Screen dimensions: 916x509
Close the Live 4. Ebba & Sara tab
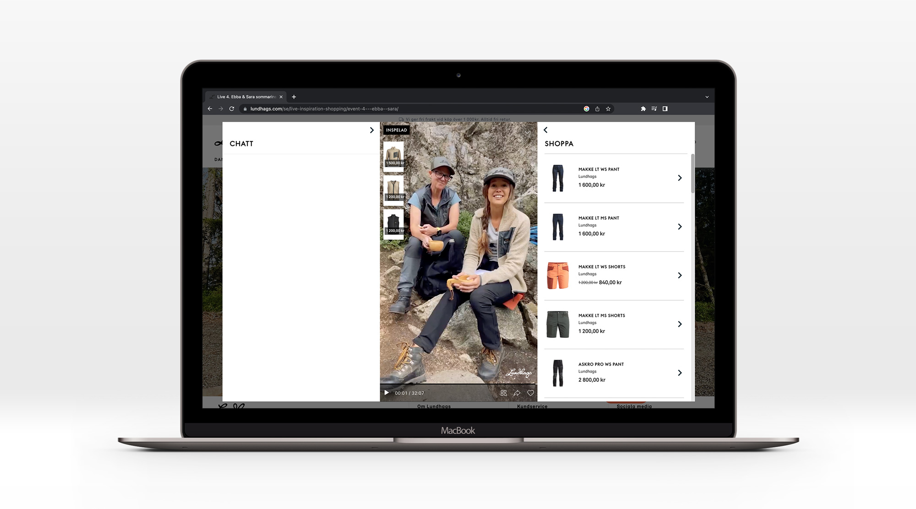point(281,97)
